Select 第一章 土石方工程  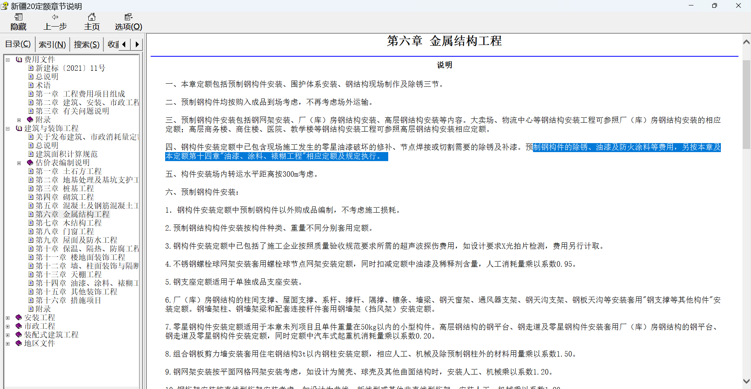[68, 171]
